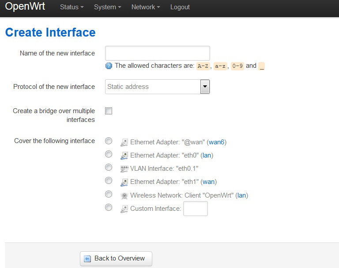
Task: Open the System menu in navbar
Action: click(x=107, y=7)
